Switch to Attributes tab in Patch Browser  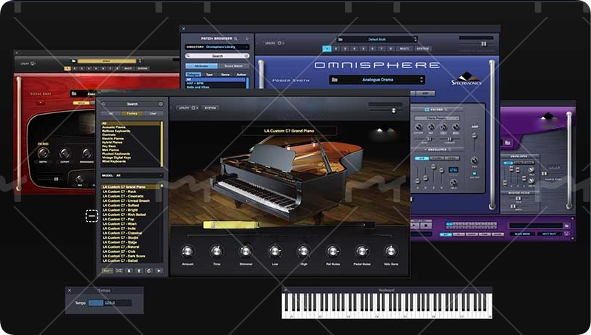tap(201, 66)
